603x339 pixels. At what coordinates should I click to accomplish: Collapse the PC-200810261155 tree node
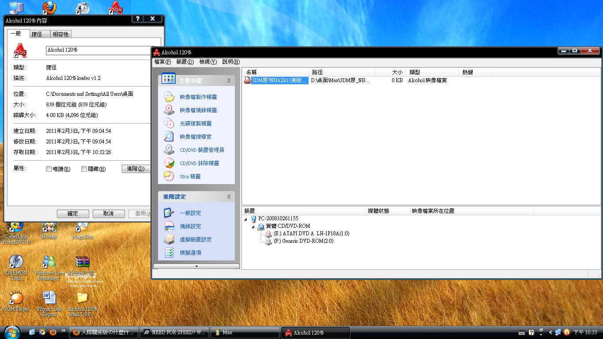tap(245, 219)
